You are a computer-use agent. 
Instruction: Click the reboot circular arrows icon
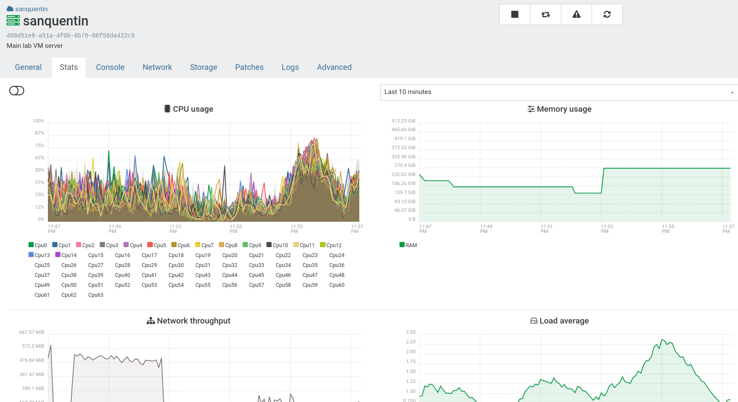click(607, 15)
